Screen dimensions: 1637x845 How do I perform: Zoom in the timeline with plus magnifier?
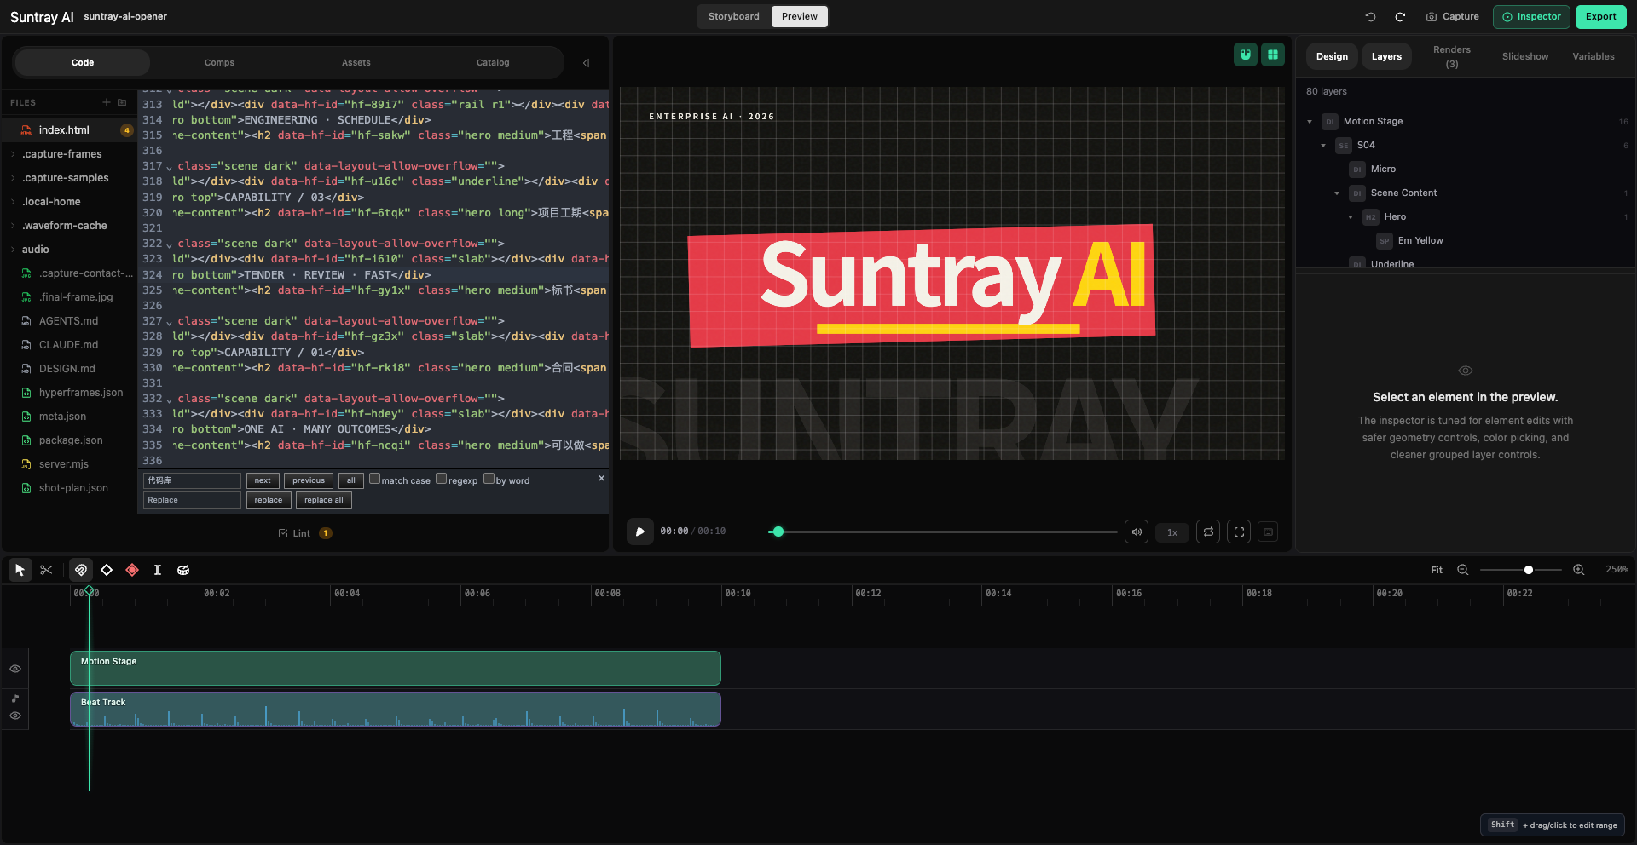point(1579,570)
